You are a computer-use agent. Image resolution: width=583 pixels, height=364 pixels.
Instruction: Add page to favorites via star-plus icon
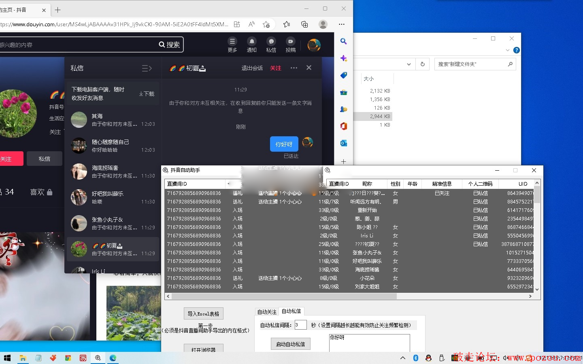(x=266, y=24)
